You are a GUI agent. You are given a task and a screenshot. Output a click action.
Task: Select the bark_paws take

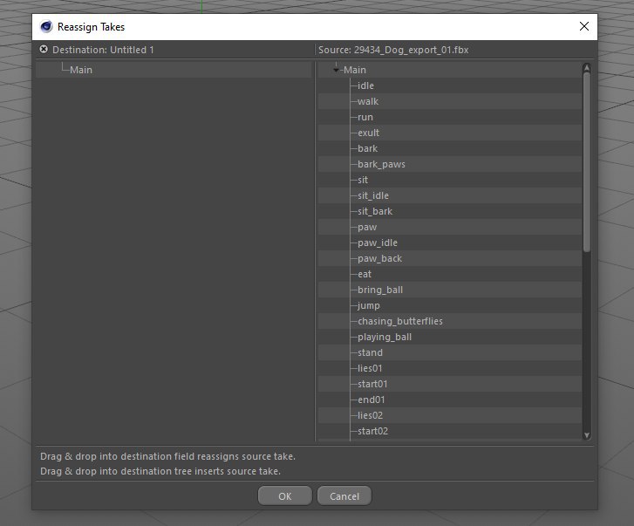(381, 164)
